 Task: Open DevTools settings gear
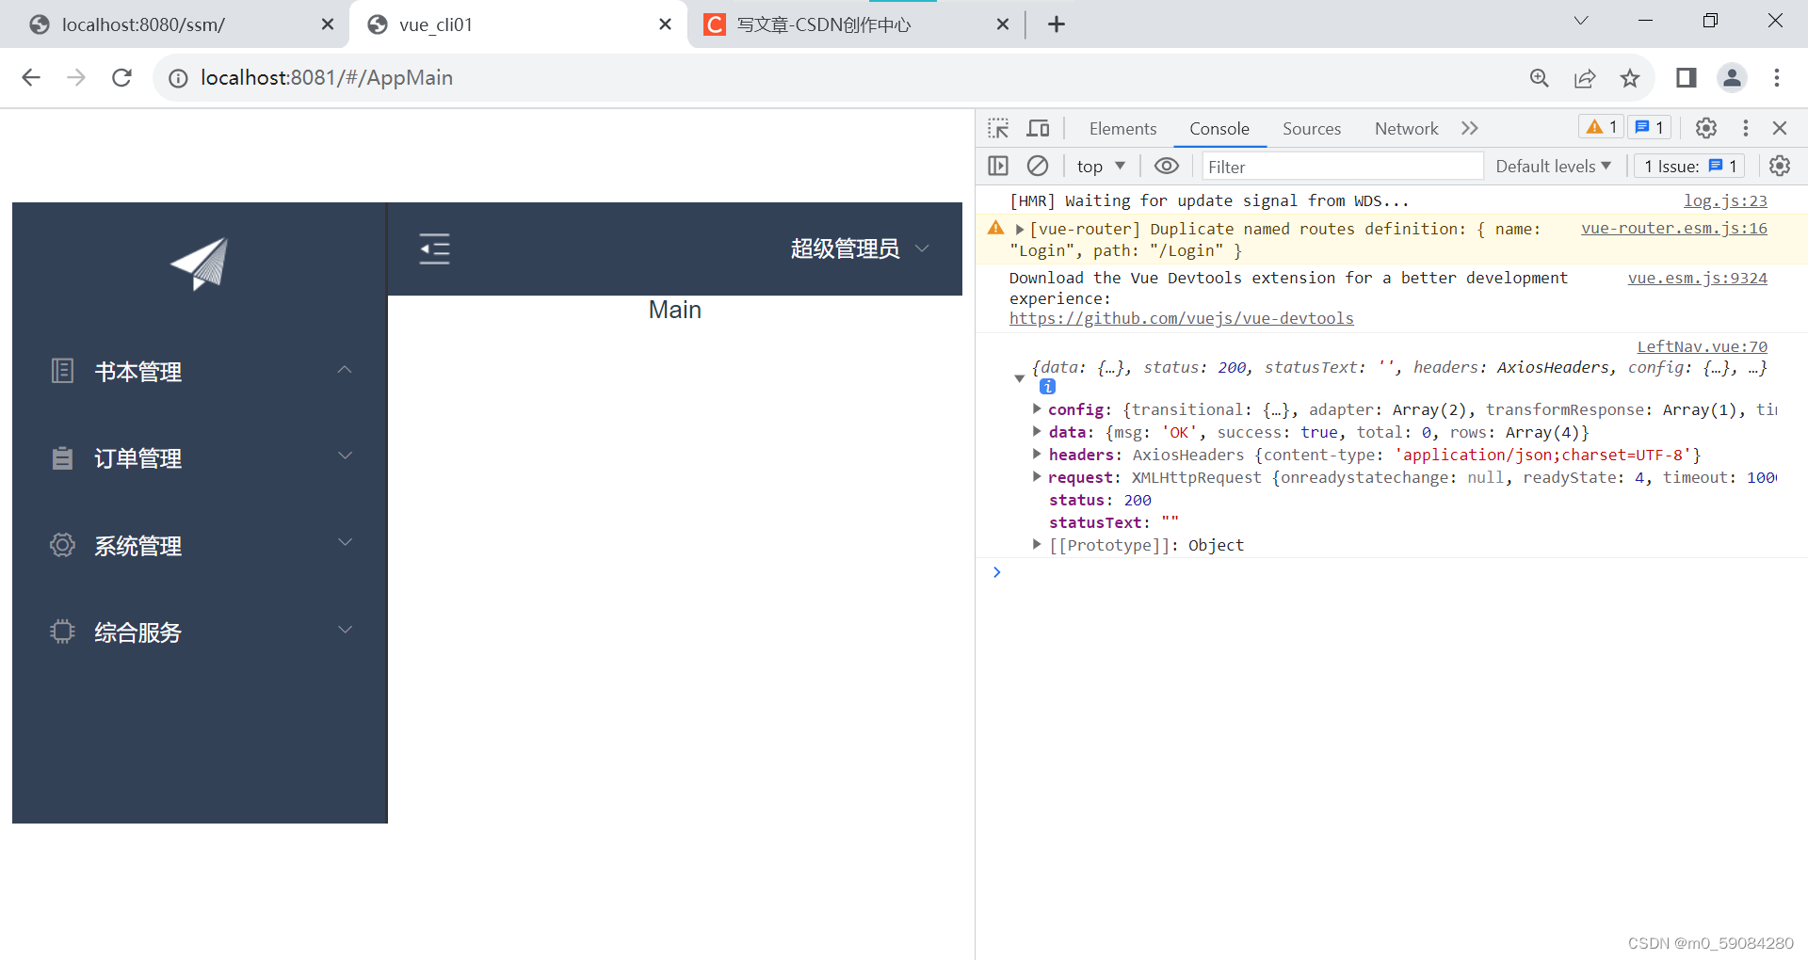(1706, 128)
